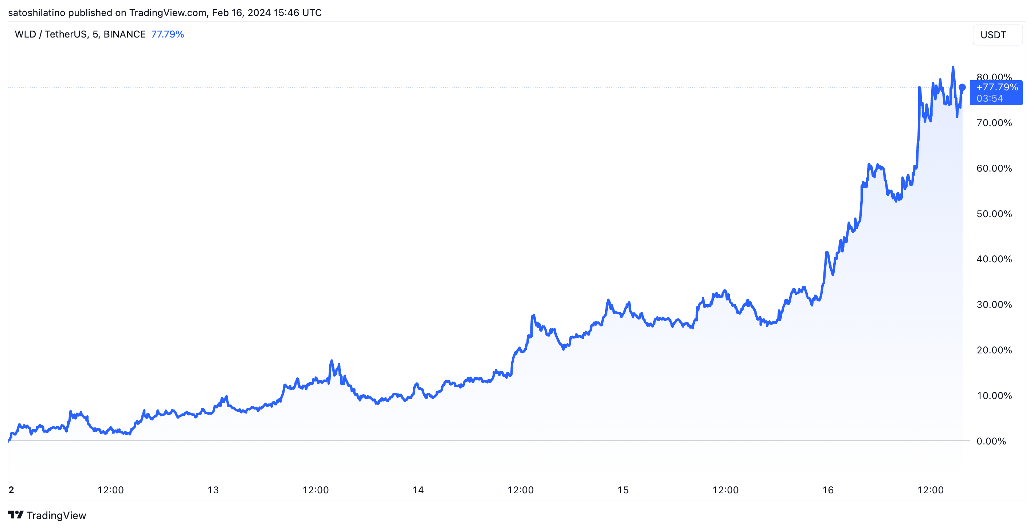Click the 50.00% axis label
This screenshot has width=1034, height=529.
click(x=994, y=213)
